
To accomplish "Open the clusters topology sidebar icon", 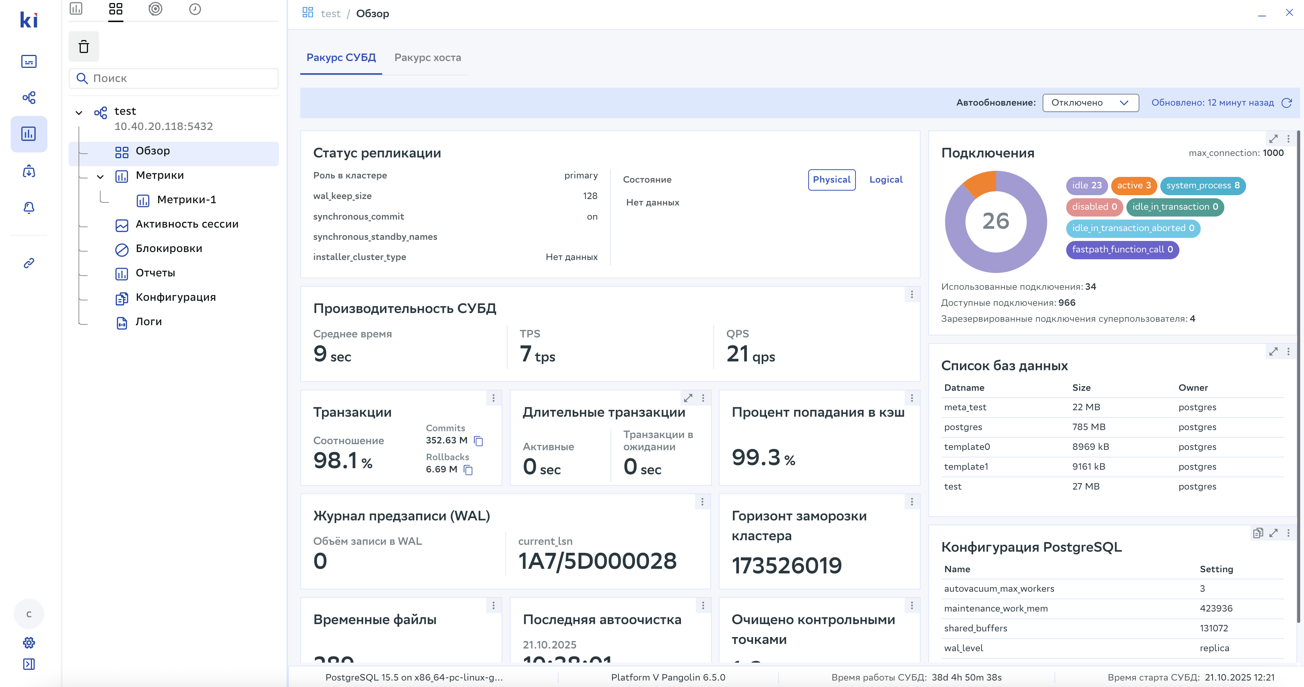I will (x=29, y=98).
